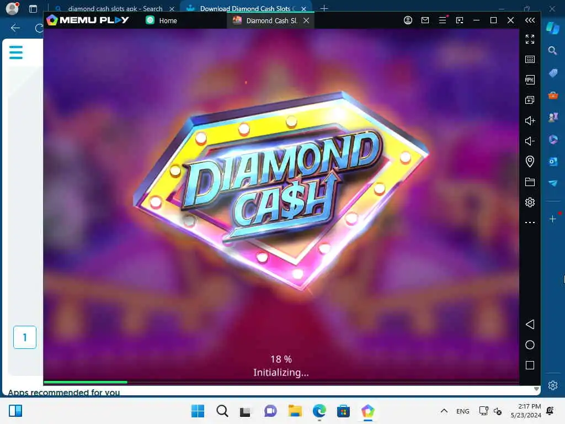The image size is (565, 424).
Task: Click webpage scroll-down arrow below MEmu window
Action: pyautogui.click(x=536, y=389)
